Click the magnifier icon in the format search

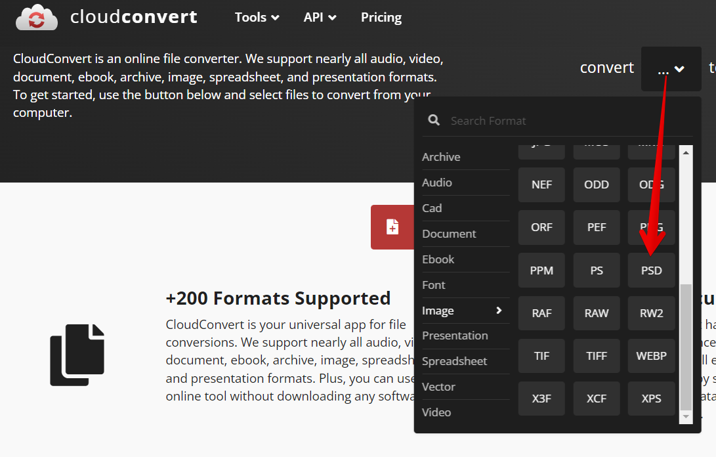click(434, 120)
